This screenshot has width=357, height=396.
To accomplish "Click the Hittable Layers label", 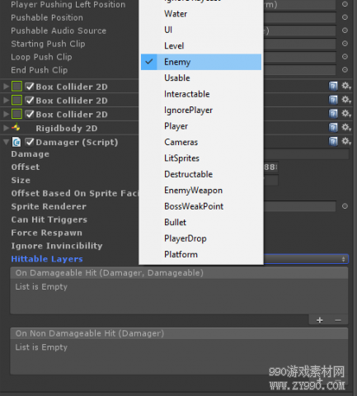I will pyautogui.click(x=47, y=259).
